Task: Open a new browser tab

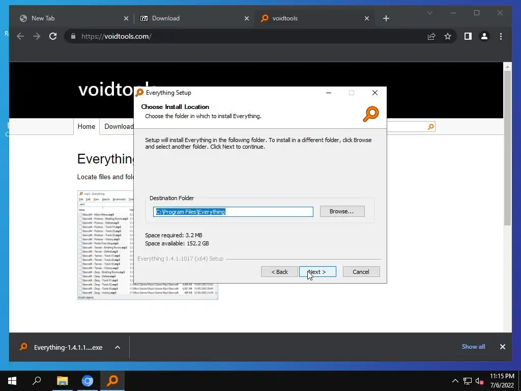Action: (x=386, y=19)
